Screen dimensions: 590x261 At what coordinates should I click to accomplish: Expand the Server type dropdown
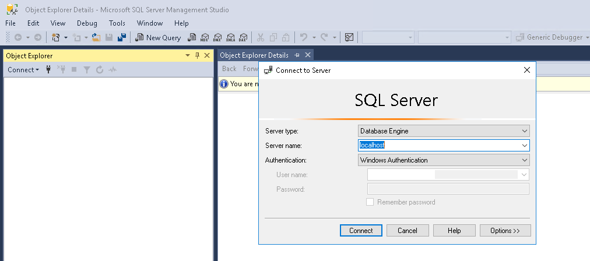click(524, 131)
